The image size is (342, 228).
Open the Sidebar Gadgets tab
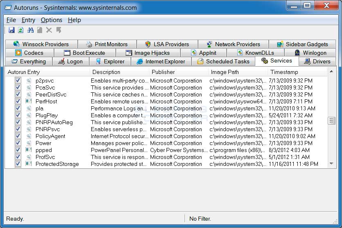(302, 44)
